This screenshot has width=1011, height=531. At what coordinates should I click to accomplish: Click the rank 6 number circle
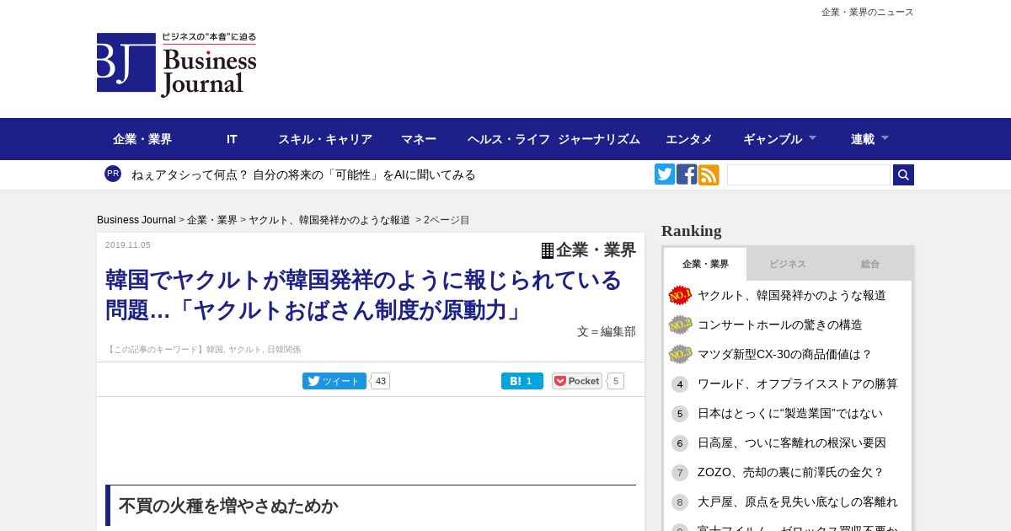point(680,443)
